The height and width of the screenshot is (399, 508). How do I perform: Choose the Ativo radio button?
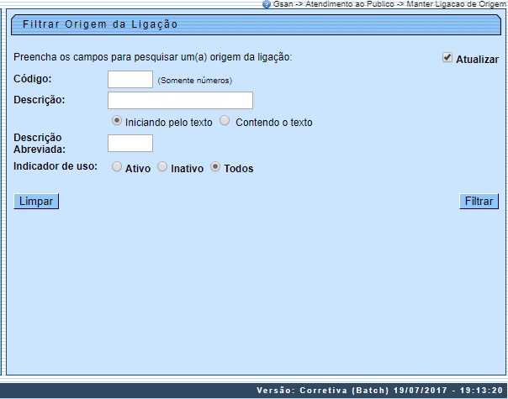pos(117,166)
